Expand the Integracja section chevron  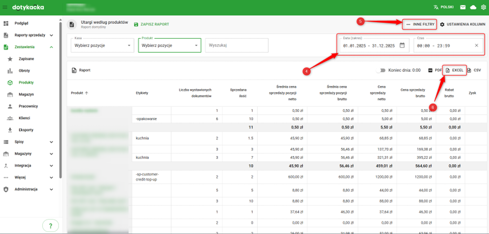[x=51, y=165]
